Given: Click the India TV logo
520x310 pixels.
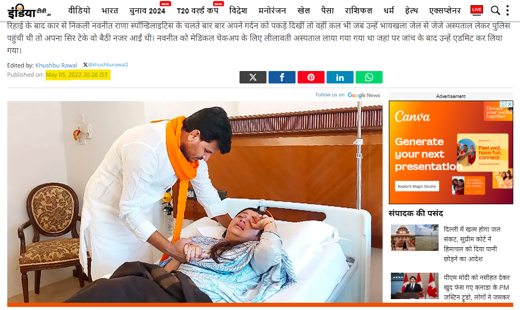Looking at the screenshot, I should click(x=29, y=11).
